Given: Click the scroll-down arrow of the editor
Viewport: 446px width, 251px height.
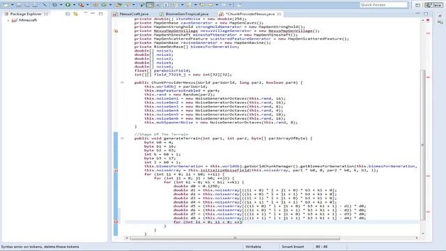Looking at the screenshot, I should tap(423, 234).
